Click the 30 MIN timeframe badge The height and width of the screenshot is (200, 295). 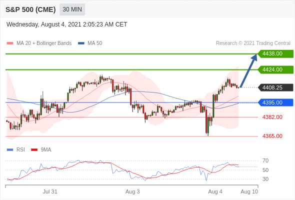(x=72, y=9)
